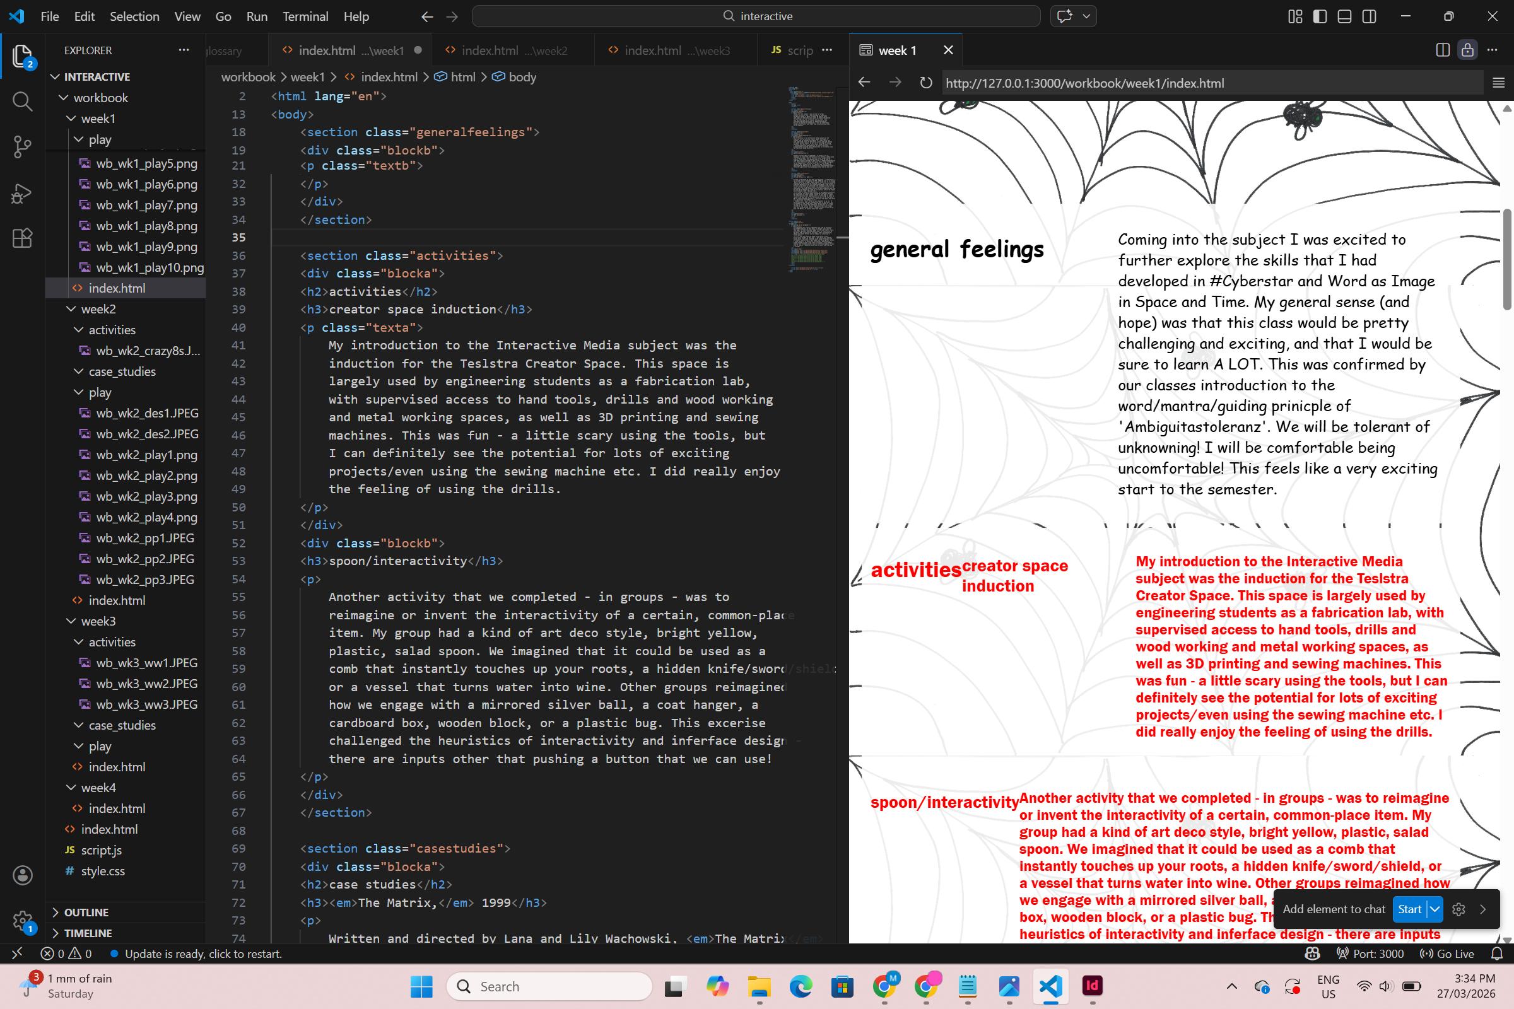Open Run and Debug view
The height and width of the screenshot is (1009, 1514).
(x=23, y=193)
